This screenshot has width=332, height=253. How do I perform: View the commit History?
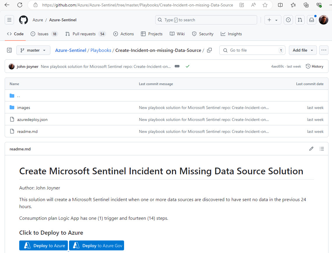[315, 66]
